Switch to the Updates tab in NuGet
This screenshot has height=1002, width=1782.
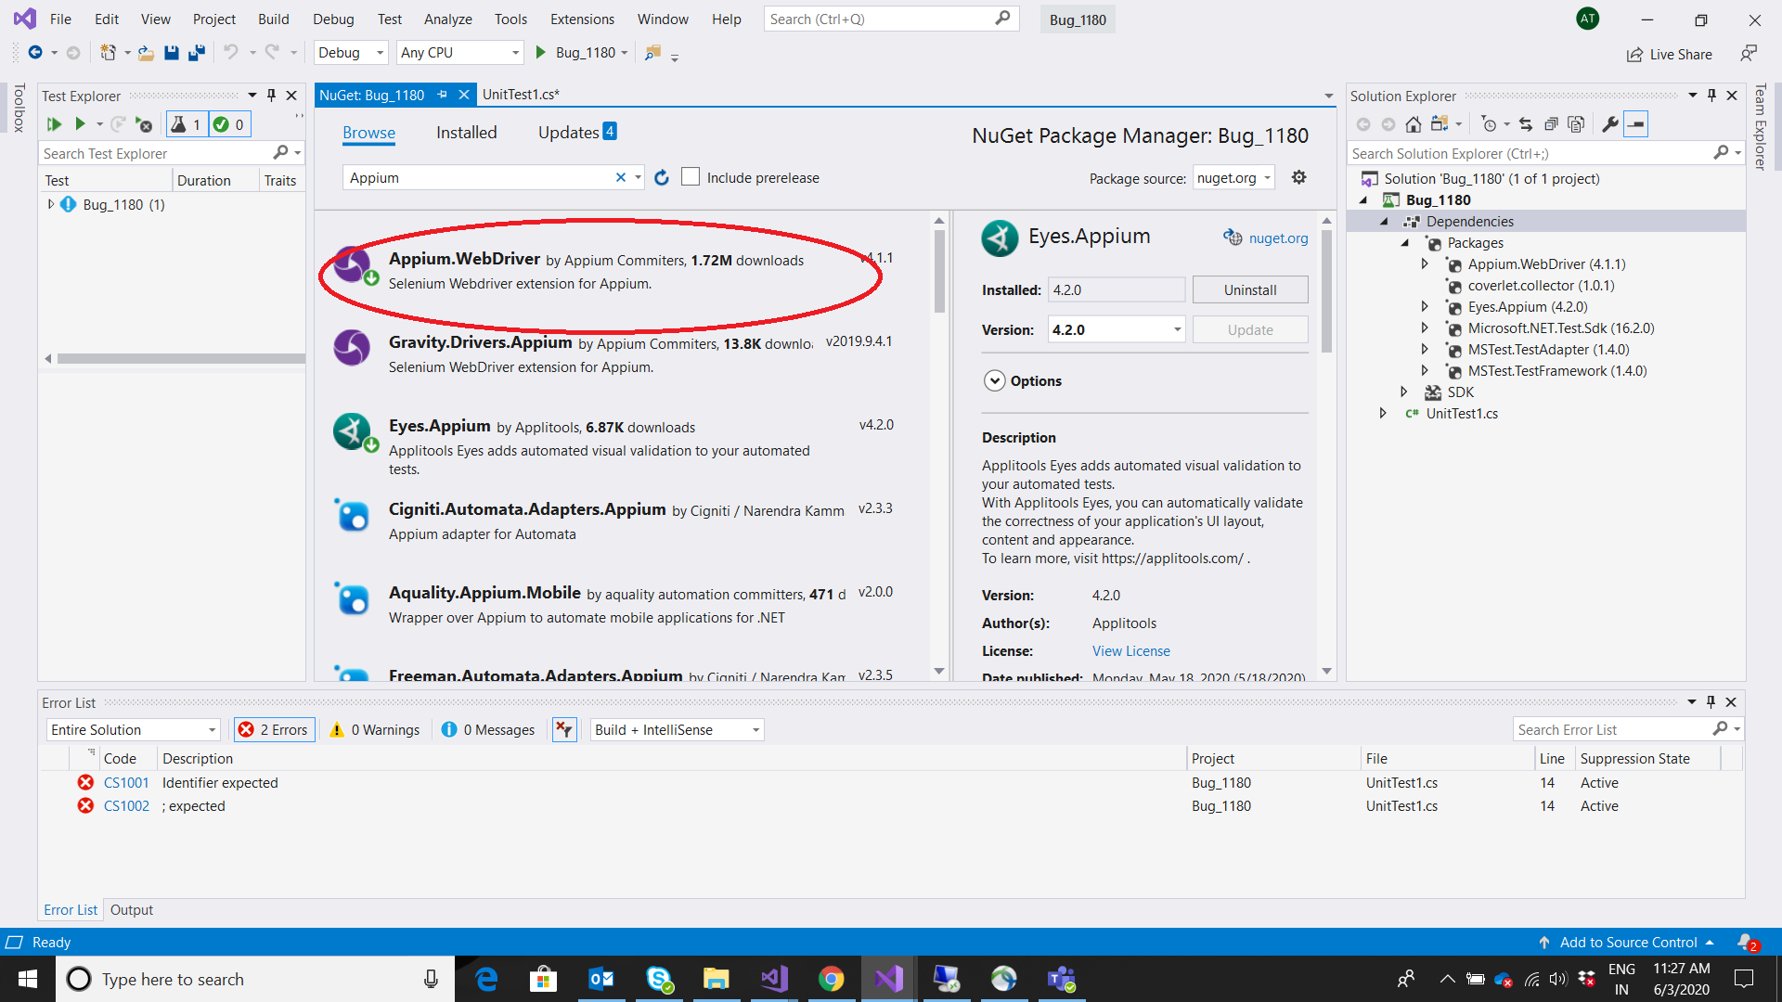(x=568, y=132)
